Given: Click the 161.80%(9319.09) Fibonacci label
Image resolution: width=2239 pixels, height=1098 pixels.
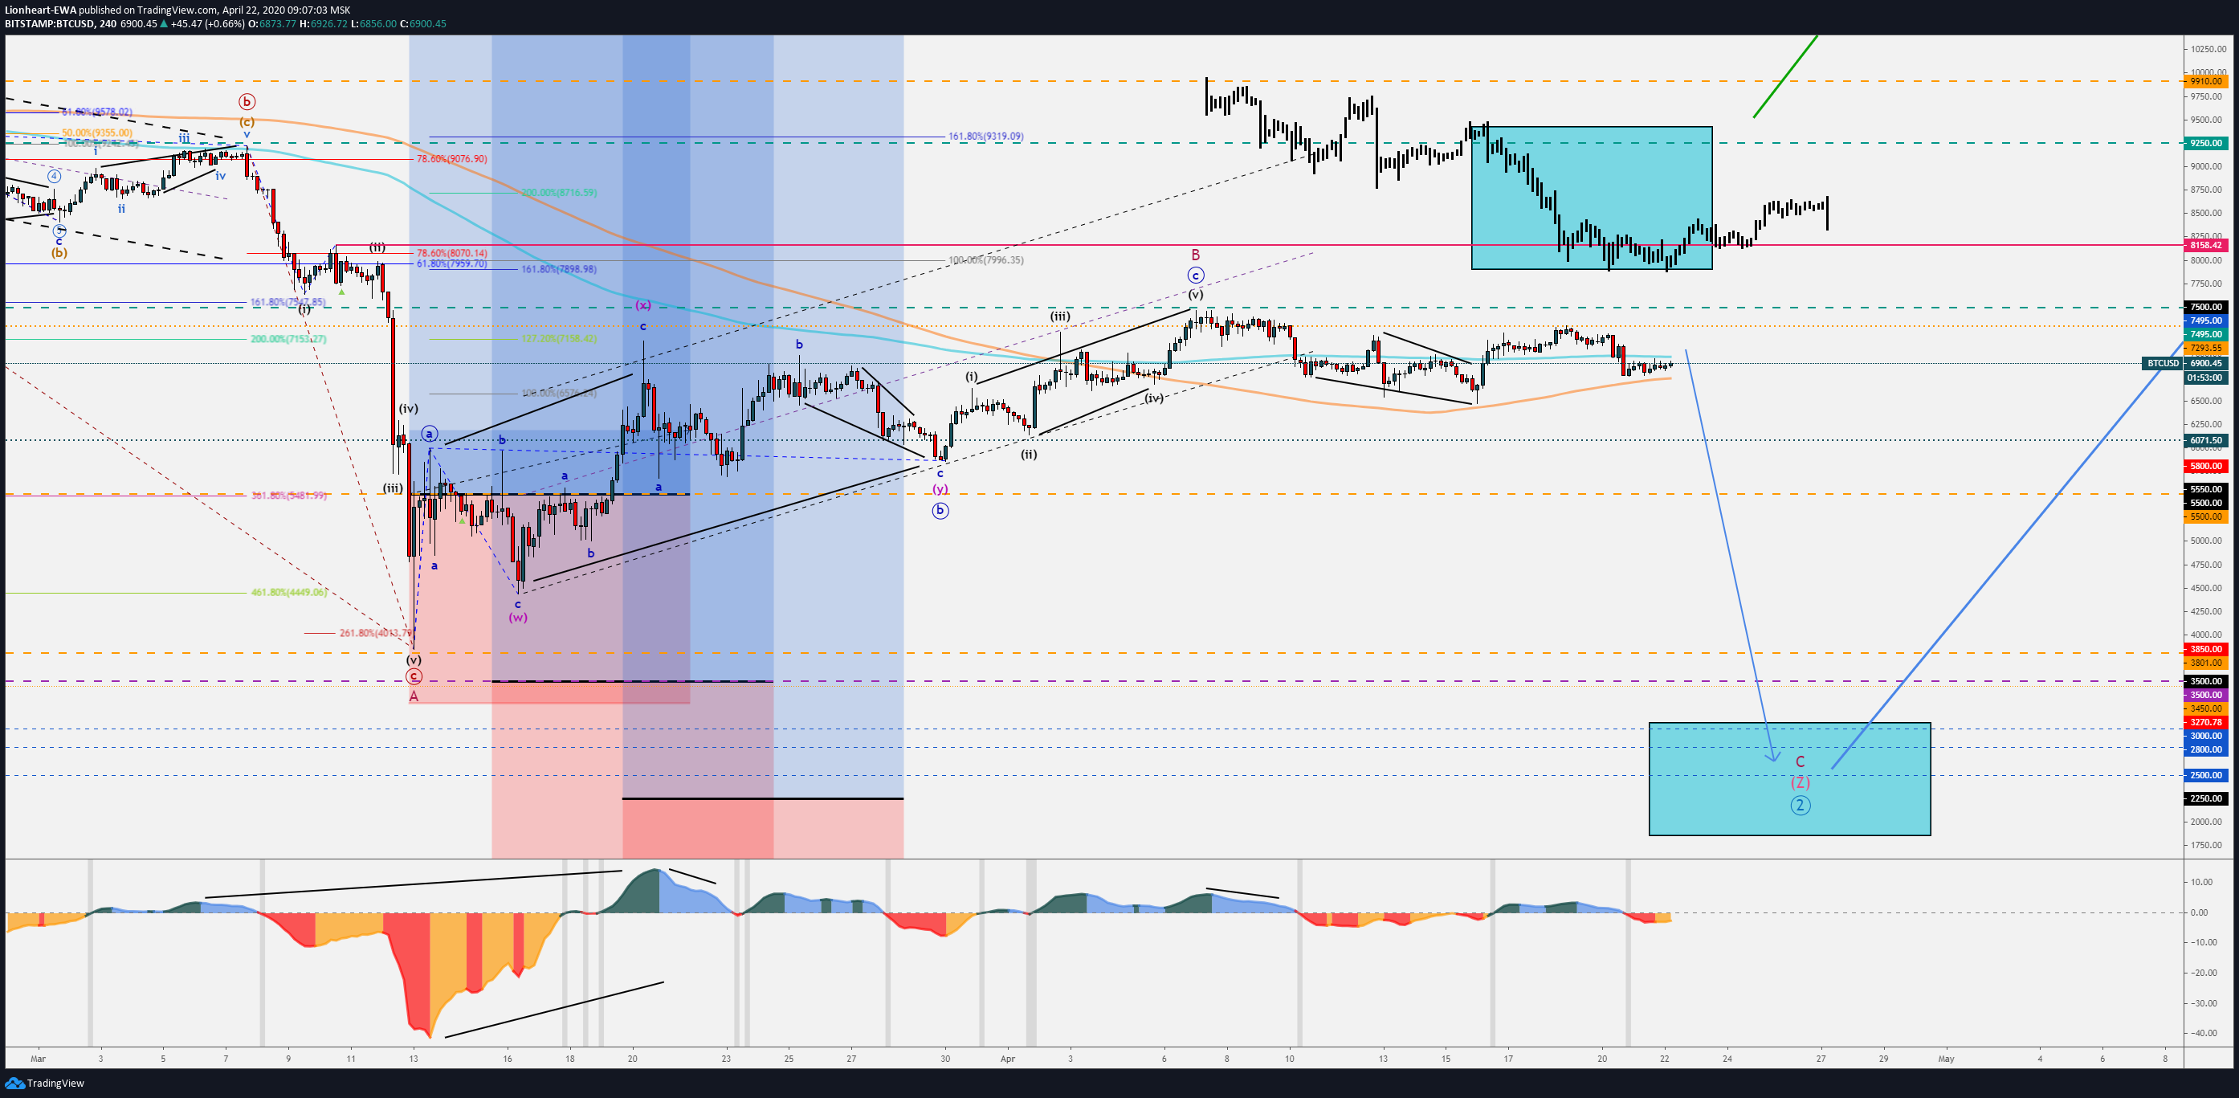Looking at the screenshot, I should pos(985,137).
